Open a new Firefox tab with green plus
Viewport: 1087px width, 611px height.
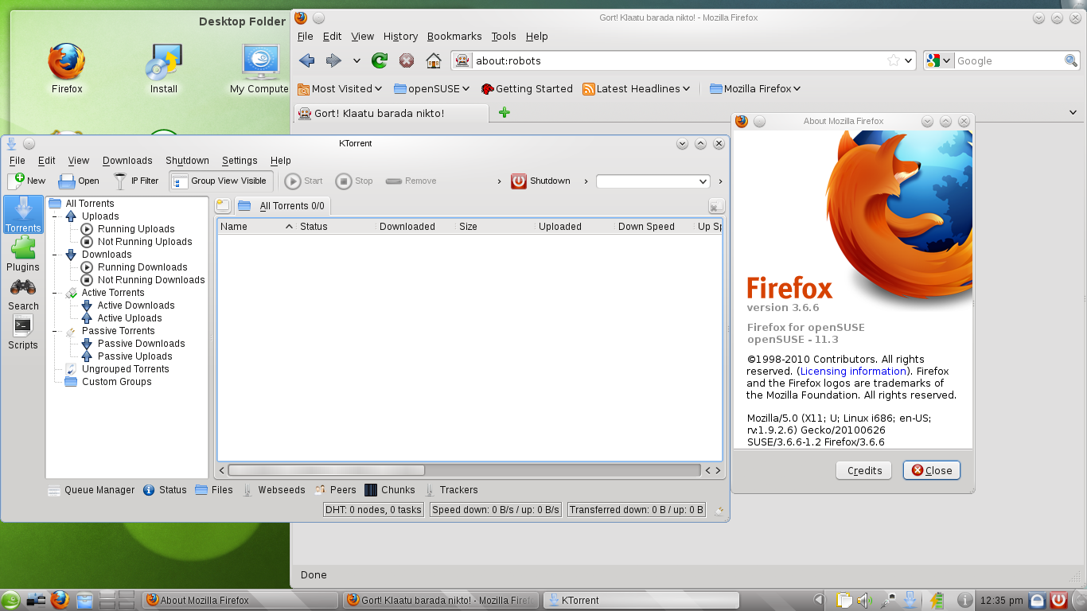coord(504,112)
